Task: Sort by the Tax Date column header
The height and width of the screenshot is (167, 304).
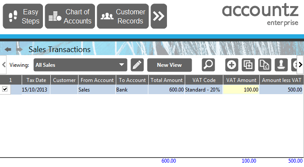Action: 36,80
